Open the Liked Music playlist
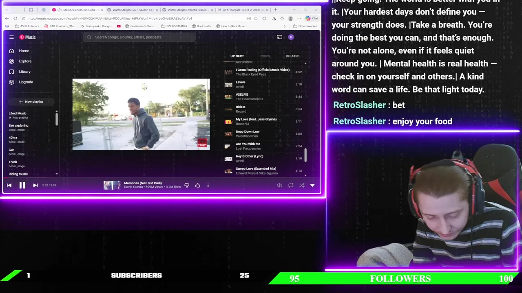 [x=18, y=114]
